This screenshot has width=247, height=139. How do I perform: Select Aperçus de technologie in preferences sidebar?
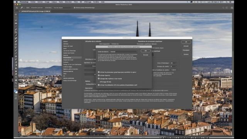(70, 81)
